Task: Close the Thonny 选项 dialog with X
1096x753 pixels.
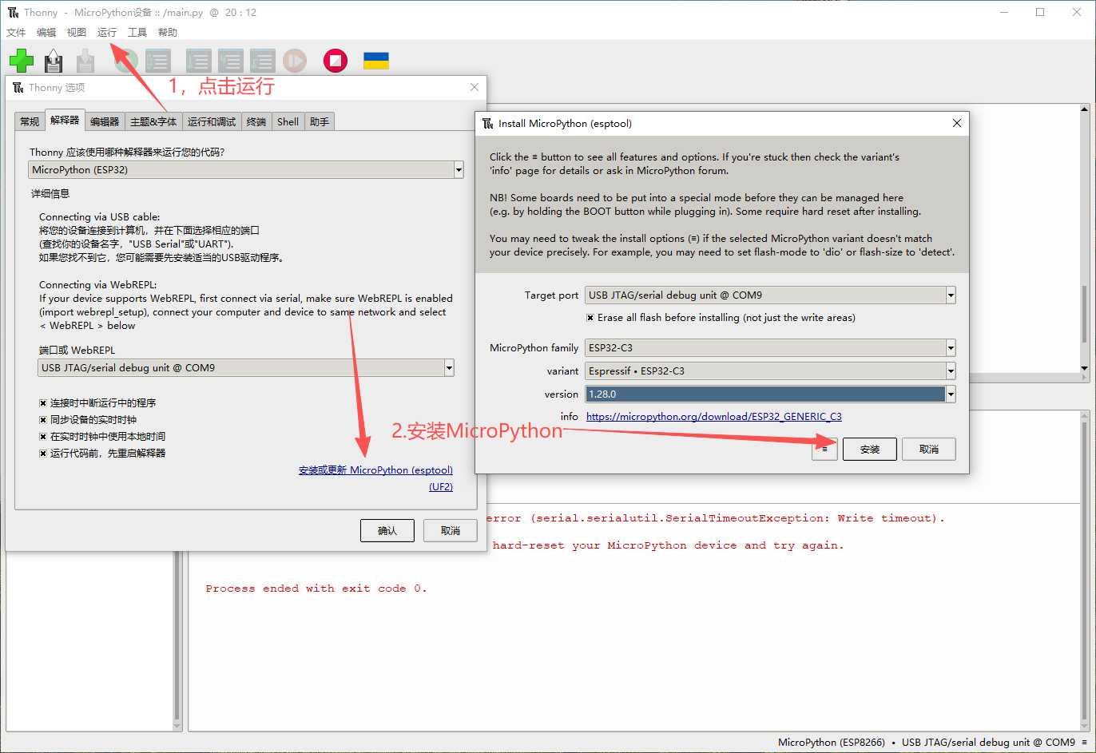Action: pyautogui.click(x=475, y=87)
